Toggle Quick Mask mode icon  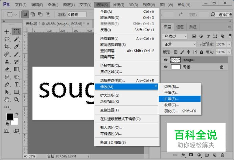[6, 131]
